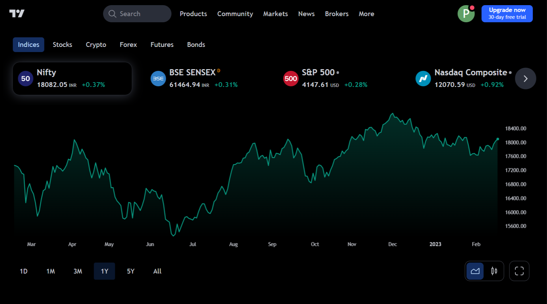Open the Community menu
Screen dimensions: 547x304
235,14
